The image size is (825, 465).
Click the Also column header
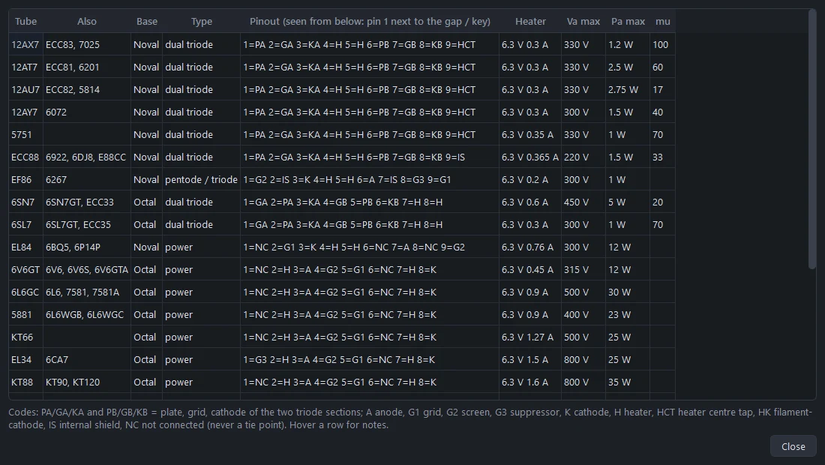tap(87, 22)
